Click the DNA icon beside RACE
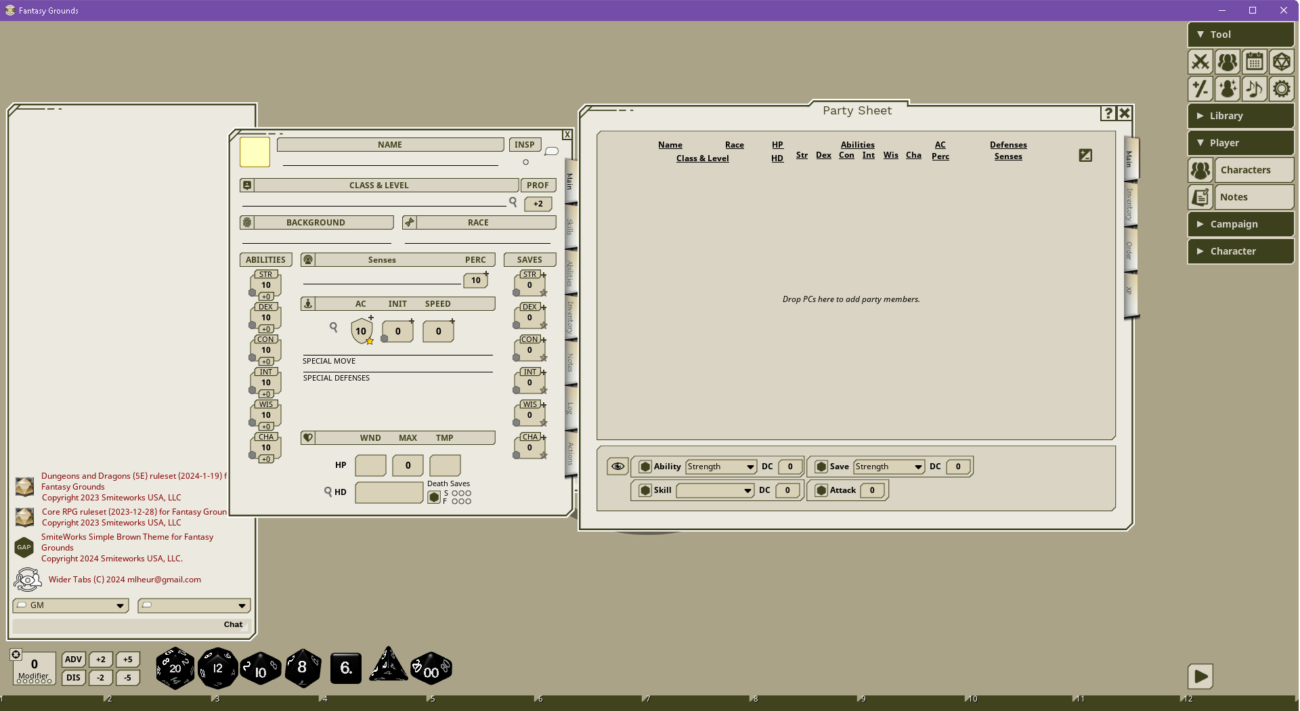This screenshot has height=711, width=1300. (410, 222)
